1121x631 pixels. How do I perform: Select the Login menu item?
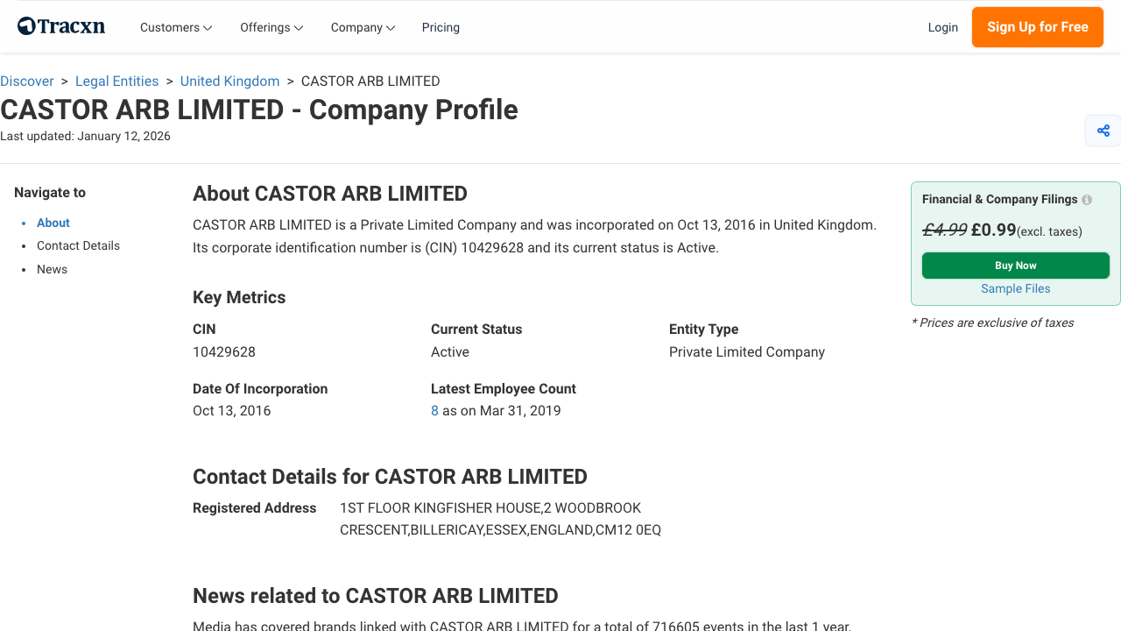[943, 27]
